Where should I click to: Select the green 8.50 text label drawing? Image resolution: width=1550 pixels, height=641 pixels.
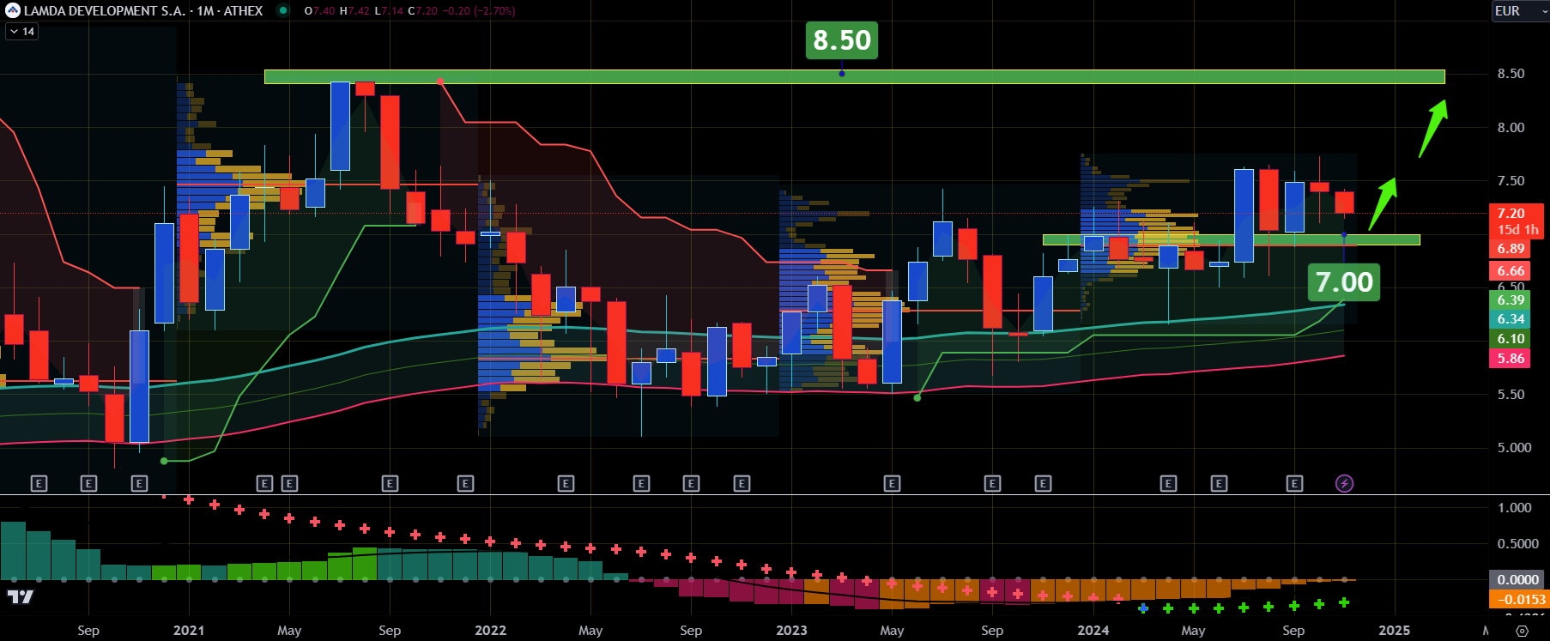(x=841, y=40)
